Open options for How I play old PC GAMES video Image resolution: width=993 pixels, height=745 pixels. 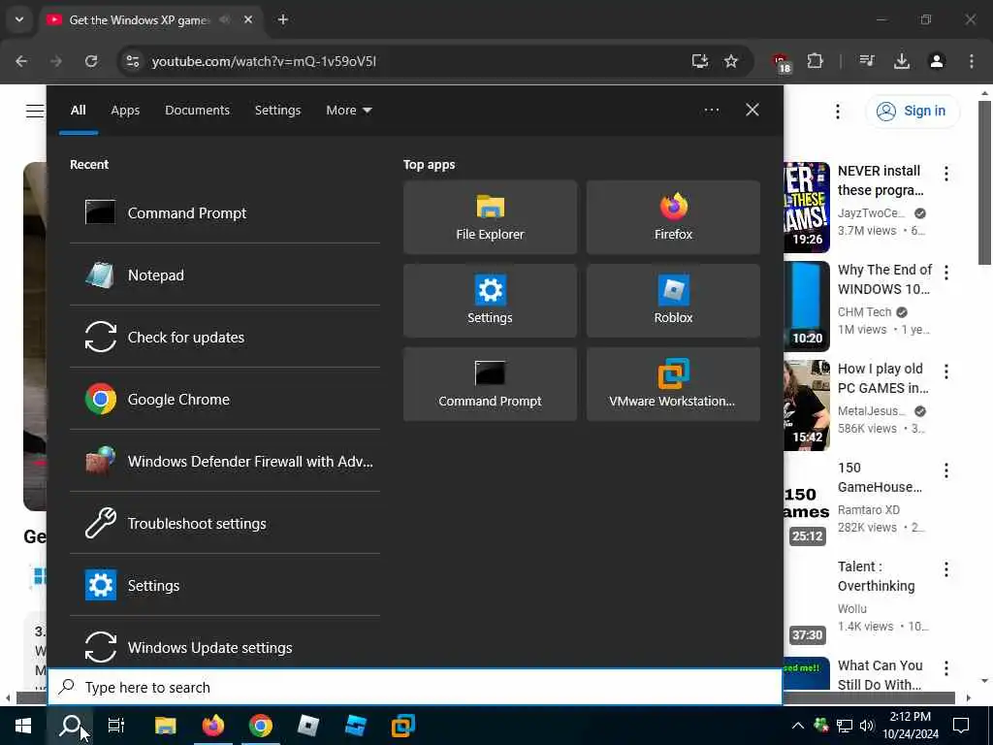tap(946, 371)
